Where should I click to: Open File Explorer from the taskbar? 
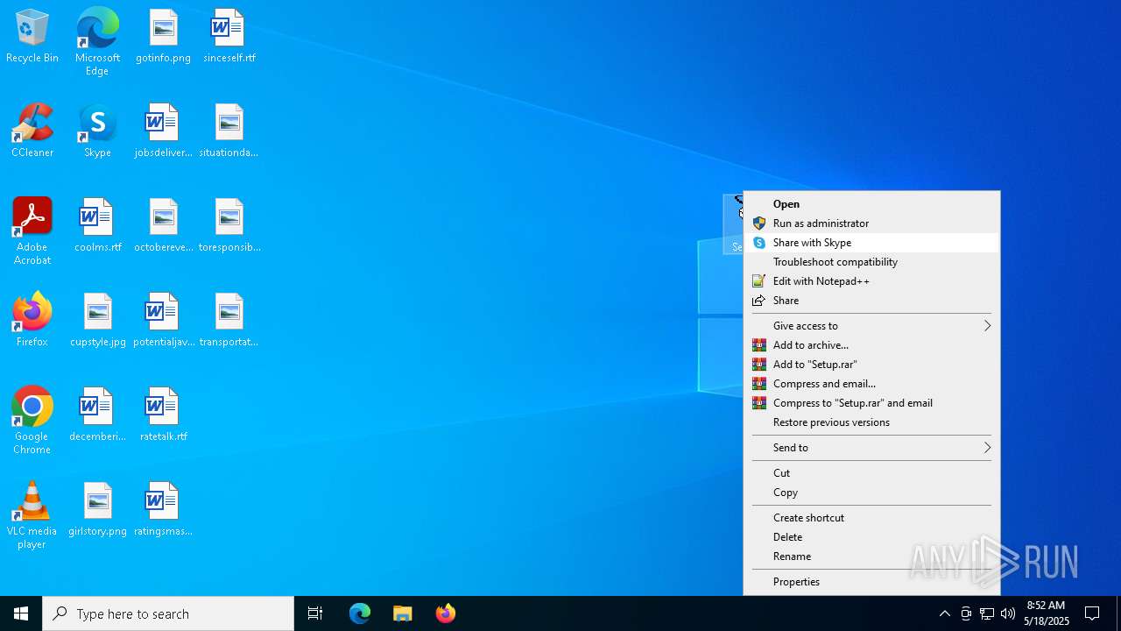coord(403,613)
